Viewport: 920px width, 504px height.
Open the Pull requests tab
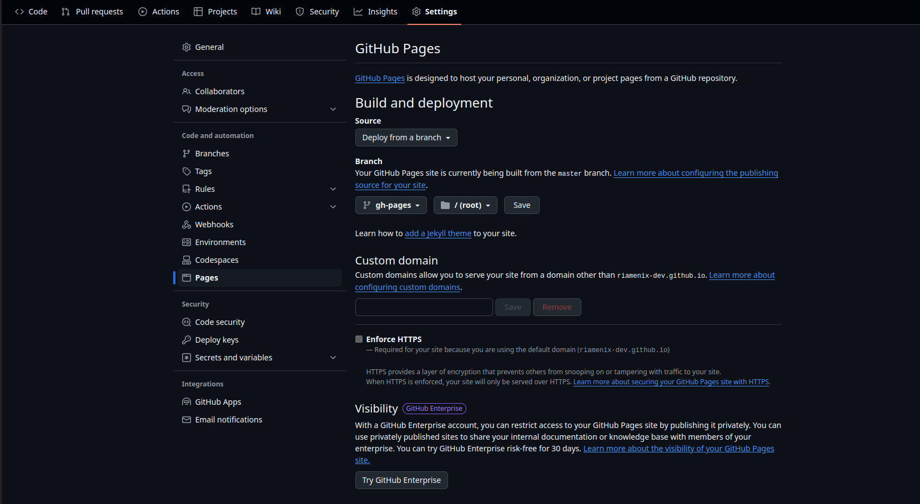click(92, 12)
